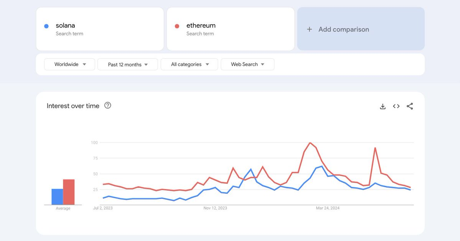
Task: Click the red dot next to ethereum
Action: 177,26
